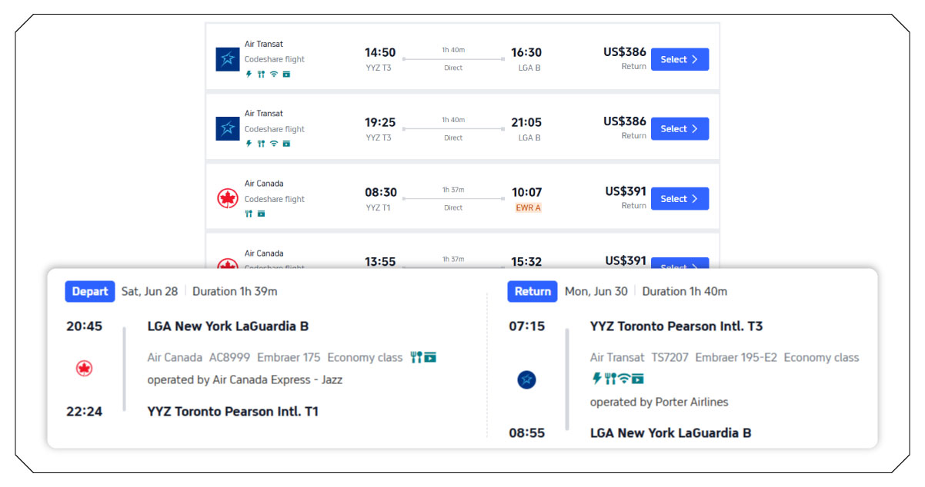Click the power outlet icon in the Return flight details

point(596,378)
